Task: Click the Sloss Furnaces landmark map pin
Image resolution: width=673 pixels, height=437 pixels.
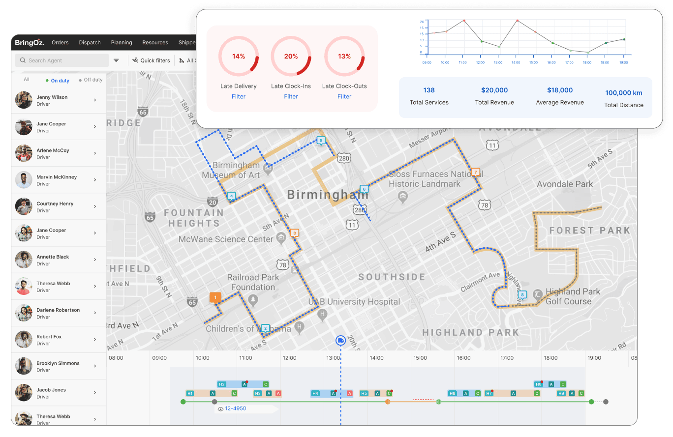Action: (403, 197)
